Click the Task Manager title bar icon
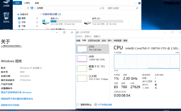Image resolution: width=181 pixels, height=111 pixels. (78, 32)
